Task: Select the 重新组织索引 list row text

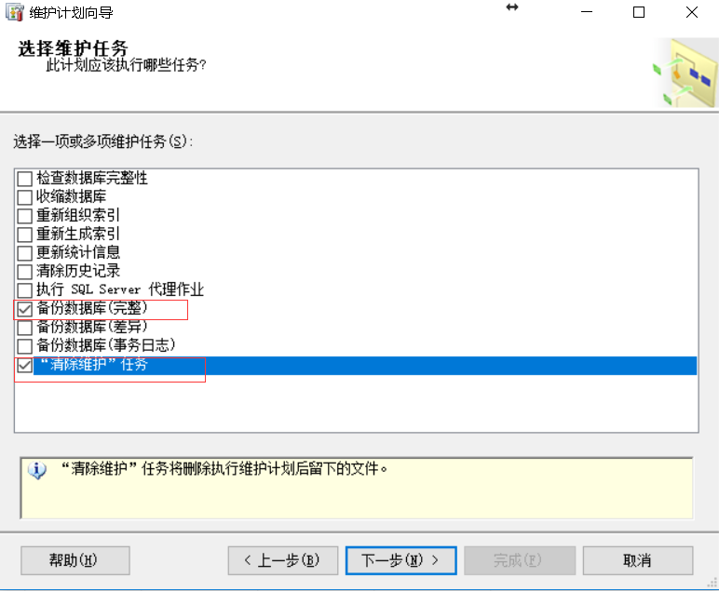Action: coord(78,215)
